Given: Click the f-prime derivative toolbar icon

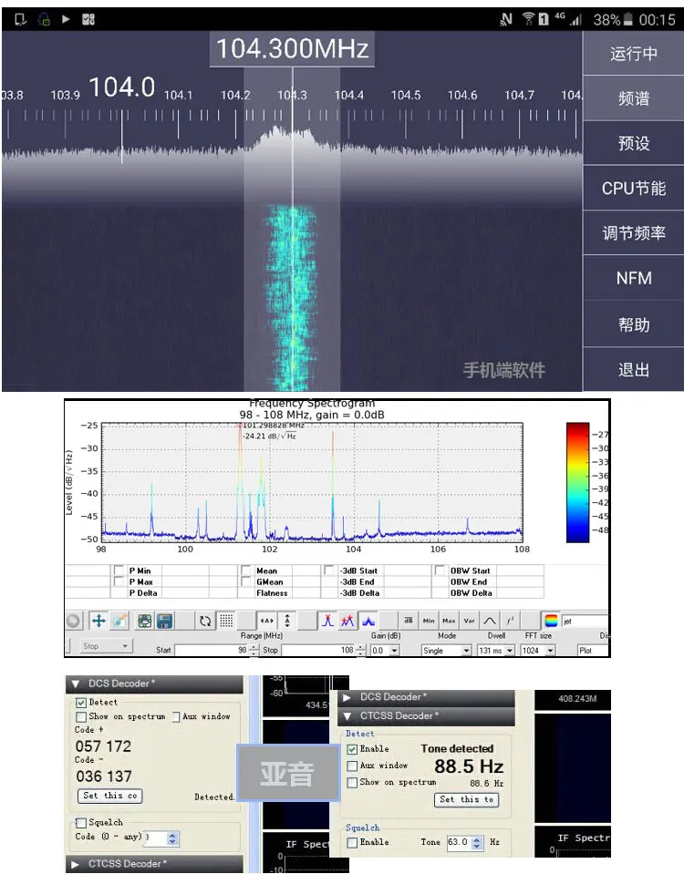Looking at the screenshot, I should [510, 621].
